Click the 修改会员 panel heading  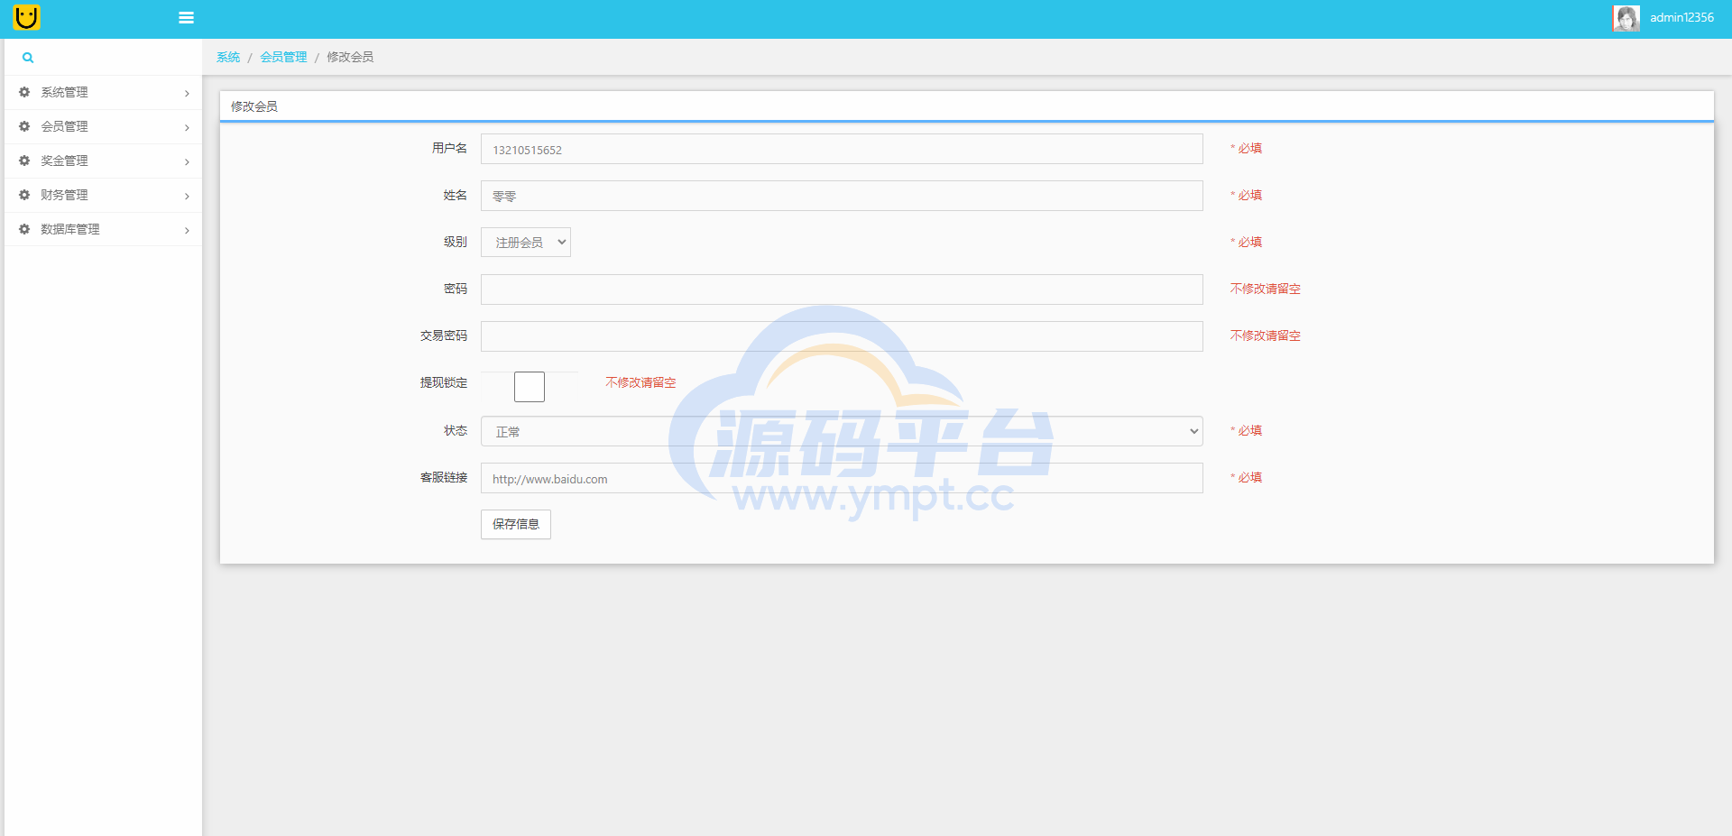click(254, 106)
